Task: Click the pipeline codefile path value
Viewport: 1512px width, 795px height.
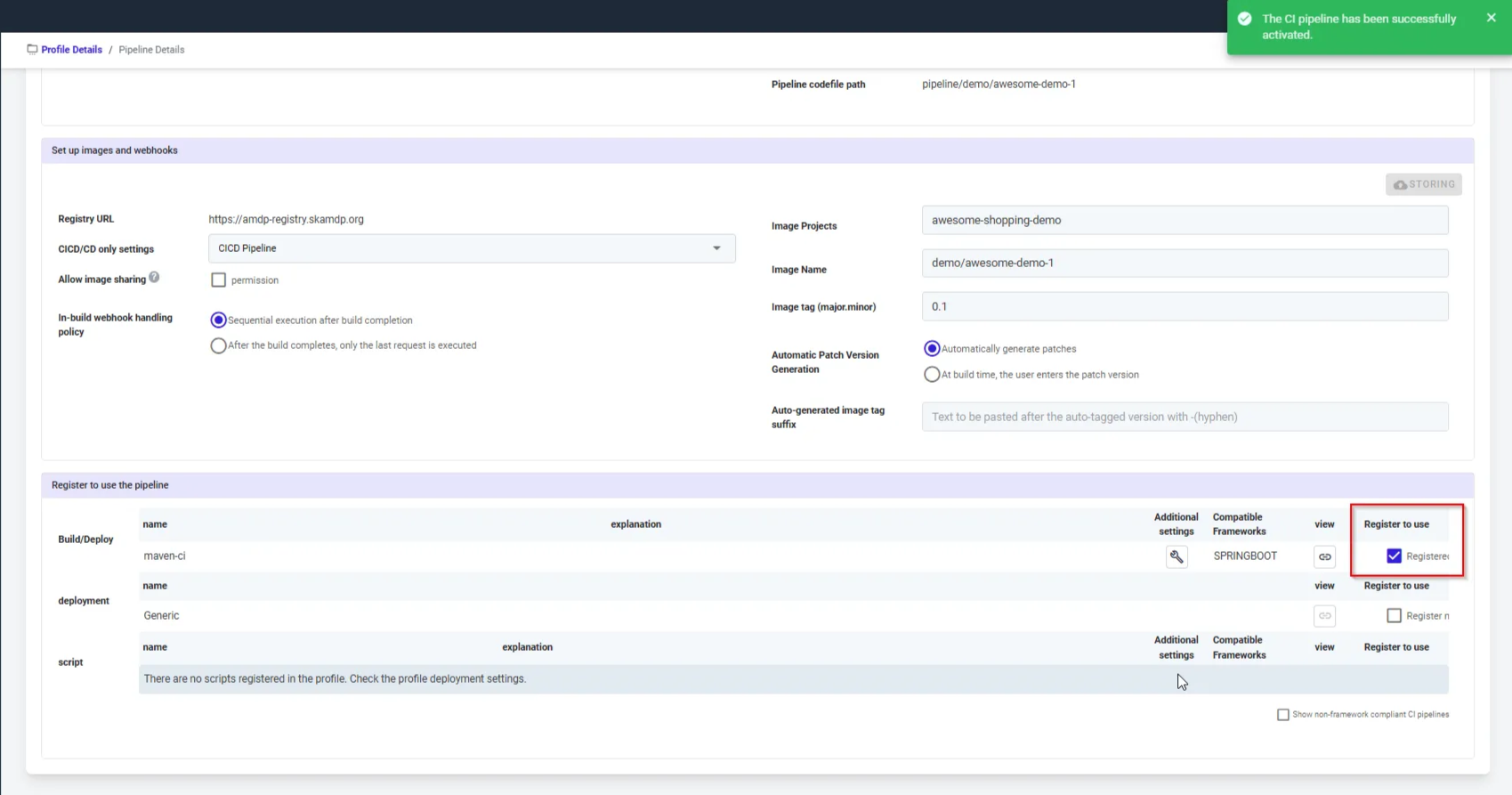Action: coord(999,84)
